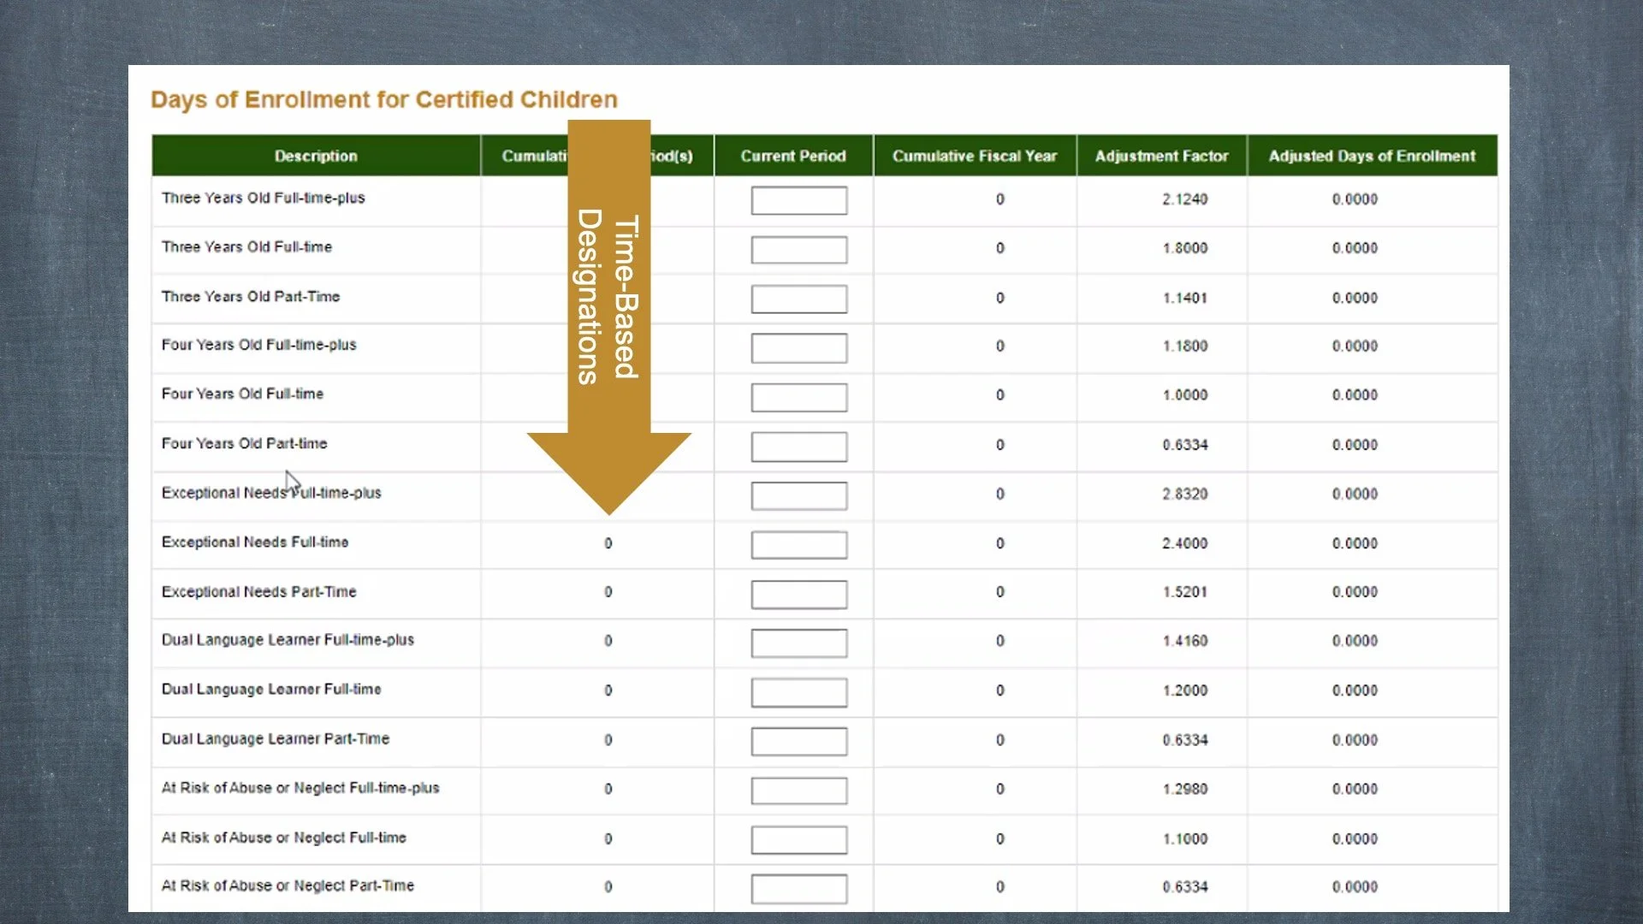Click the Current Period column header
The height and width of the screenshot is (924, 1643).
(792, 156)
